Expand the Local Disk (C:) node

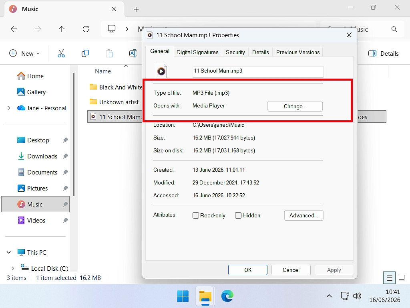[x=13, y=268]
